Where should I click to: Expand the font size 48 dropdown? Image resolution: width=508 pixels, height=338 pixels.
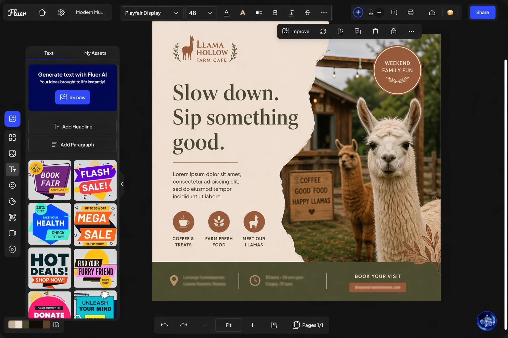200,13
